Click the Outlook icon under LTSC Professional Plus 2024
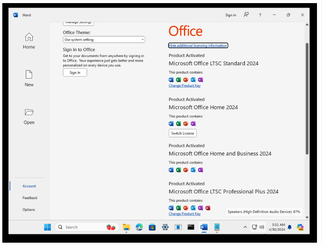Image resolution: width=322 pixels, height=245 pixels. tap(193, 208)
